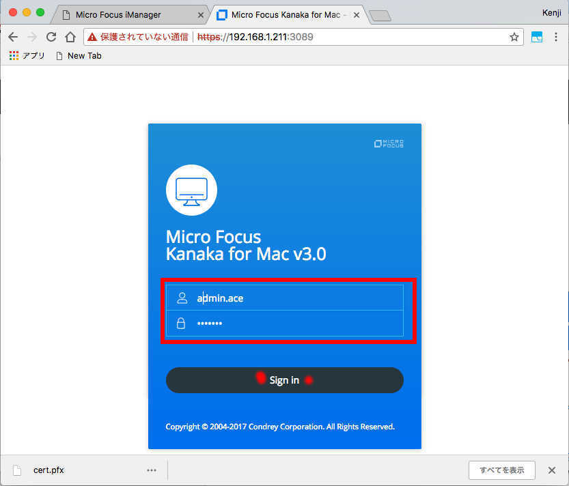Click the Kanaka for Mac v3.0 heading

pyautogui.click(x=246, y=253)
